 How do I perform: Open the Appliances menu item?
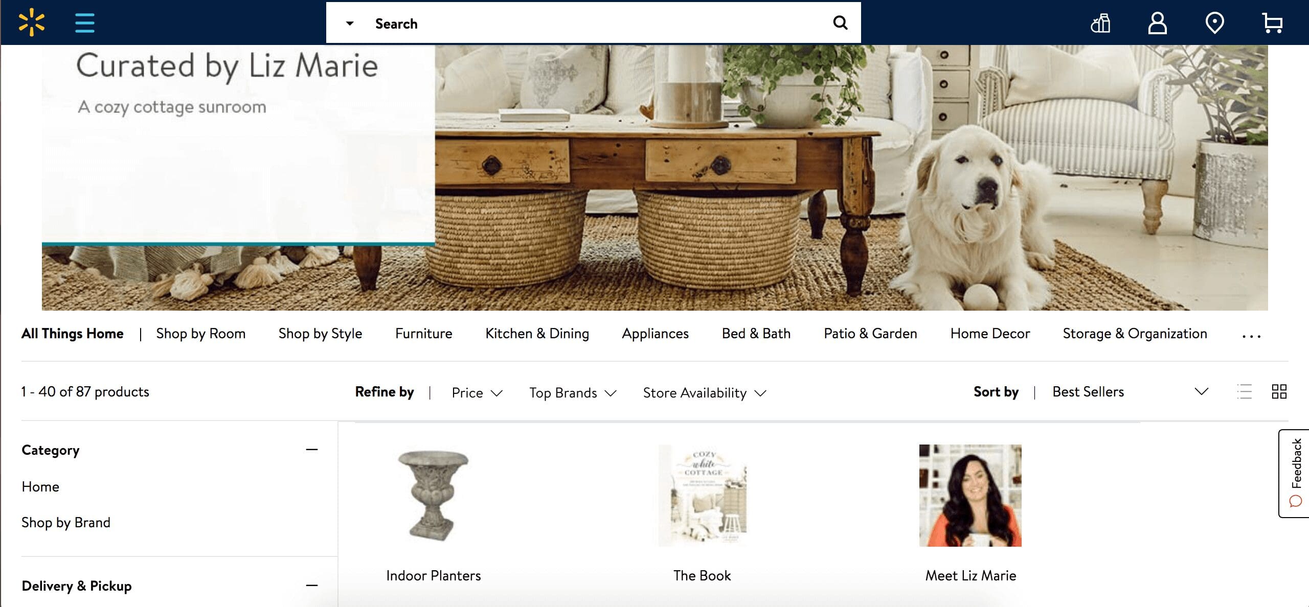(x=655, y=334)
